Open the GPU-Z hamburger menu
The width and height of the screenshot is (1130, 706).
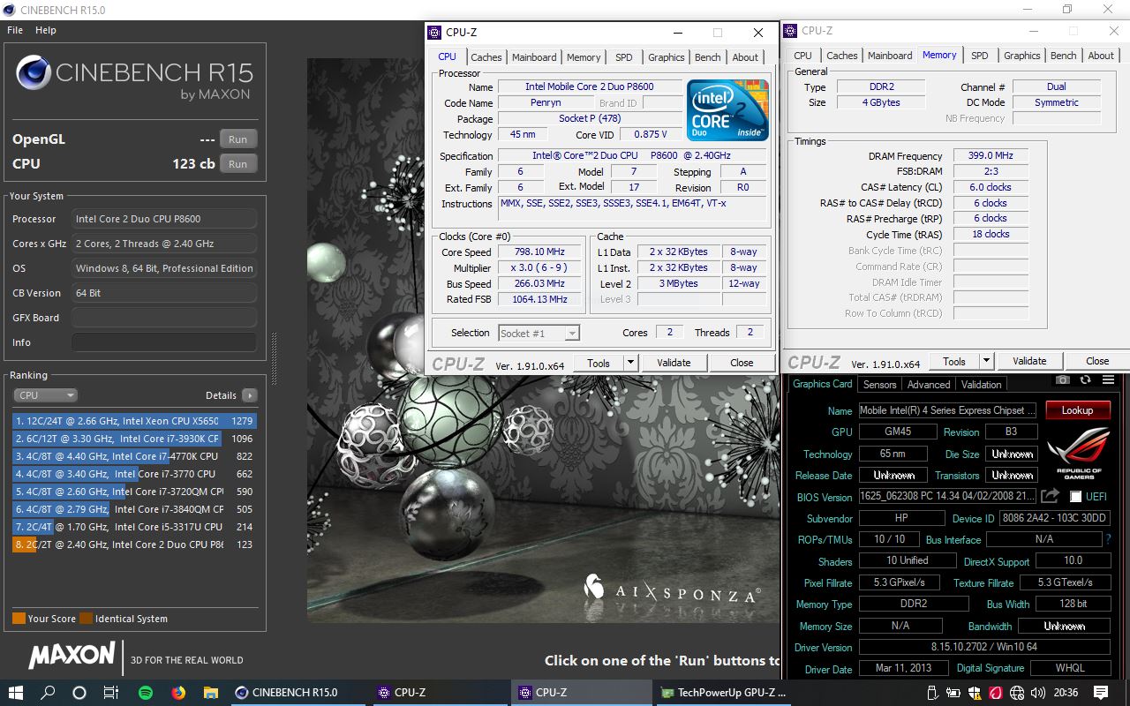(1108, 380)
